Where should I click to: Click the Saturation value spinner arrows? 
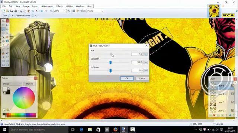click(x=142, y=62)
